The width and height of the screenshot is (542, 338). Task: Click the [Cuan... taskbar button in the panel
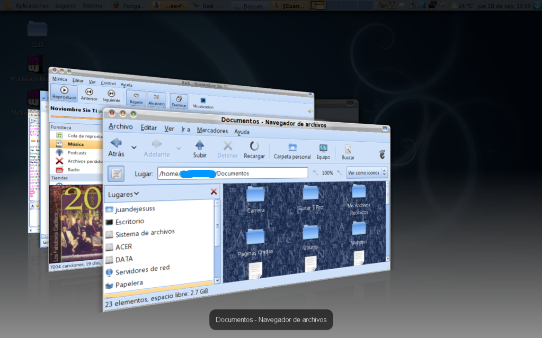[290, 5]
